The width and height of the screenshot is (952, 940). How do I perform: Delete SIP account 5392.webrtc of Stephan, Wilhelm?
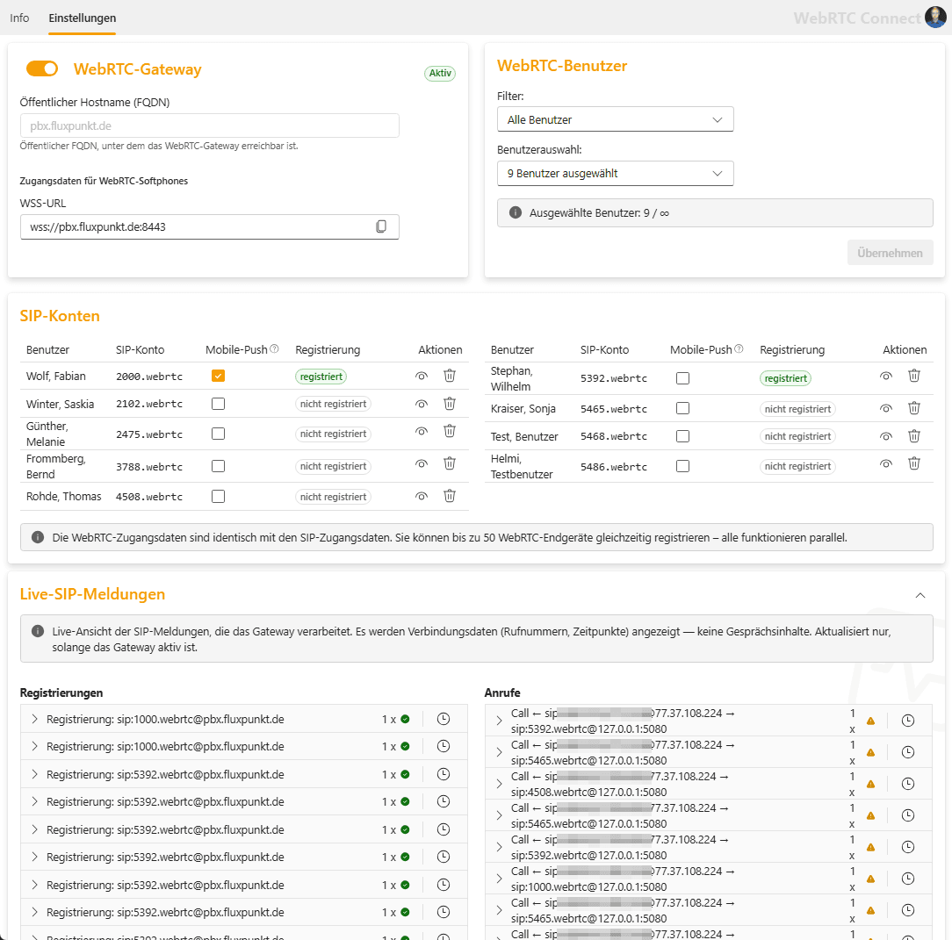913,376
